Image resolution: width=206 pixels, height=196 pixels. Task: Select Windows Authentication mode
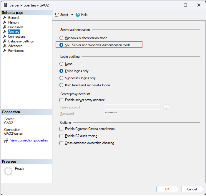(83, 38)
